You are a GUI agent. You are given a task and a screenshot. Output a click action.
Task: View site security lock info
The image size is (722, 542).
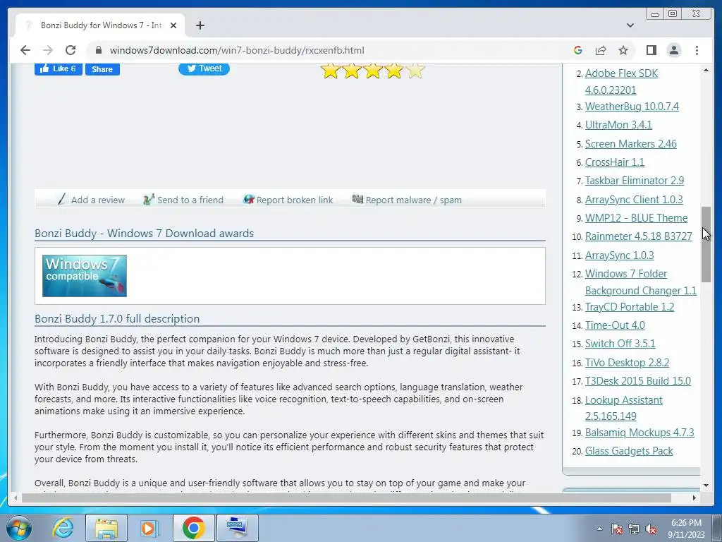pyautogui.click(x=99, y=50)
